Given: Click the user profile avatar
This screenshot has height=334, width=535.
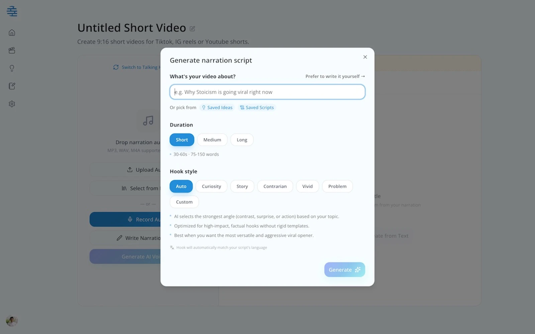Looking at the screenshot, I should (12, 321).
